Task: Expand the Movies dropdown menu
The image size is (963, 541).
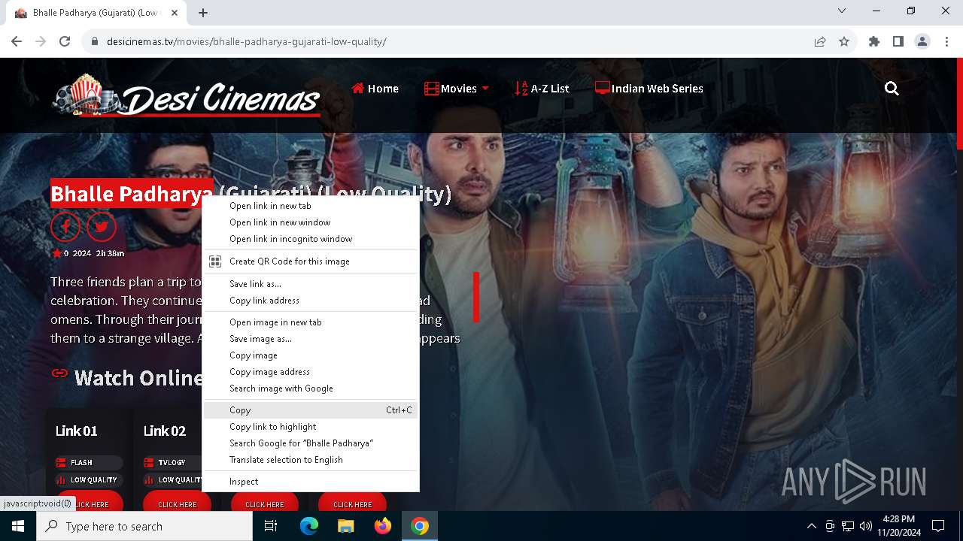Action: tap(457, 89)
